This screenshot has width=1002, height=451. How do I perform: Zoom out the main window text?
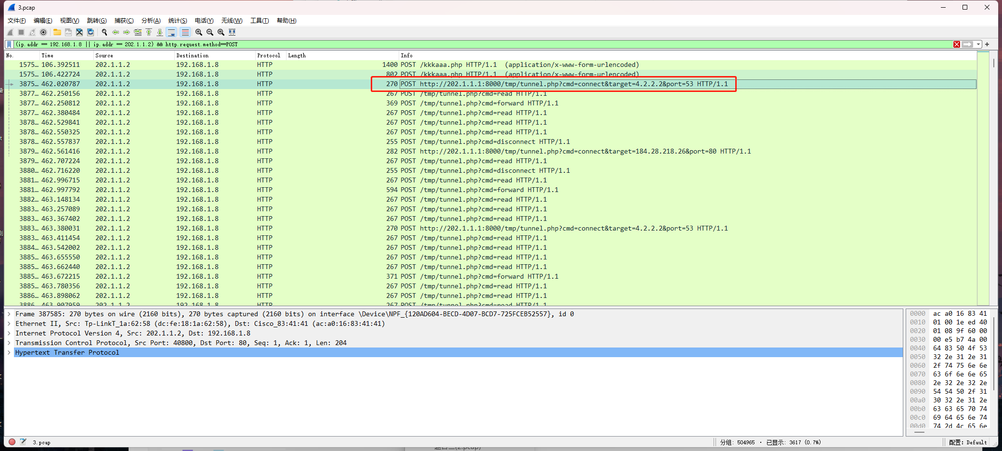pyautogui.click(x=210, y=32)
